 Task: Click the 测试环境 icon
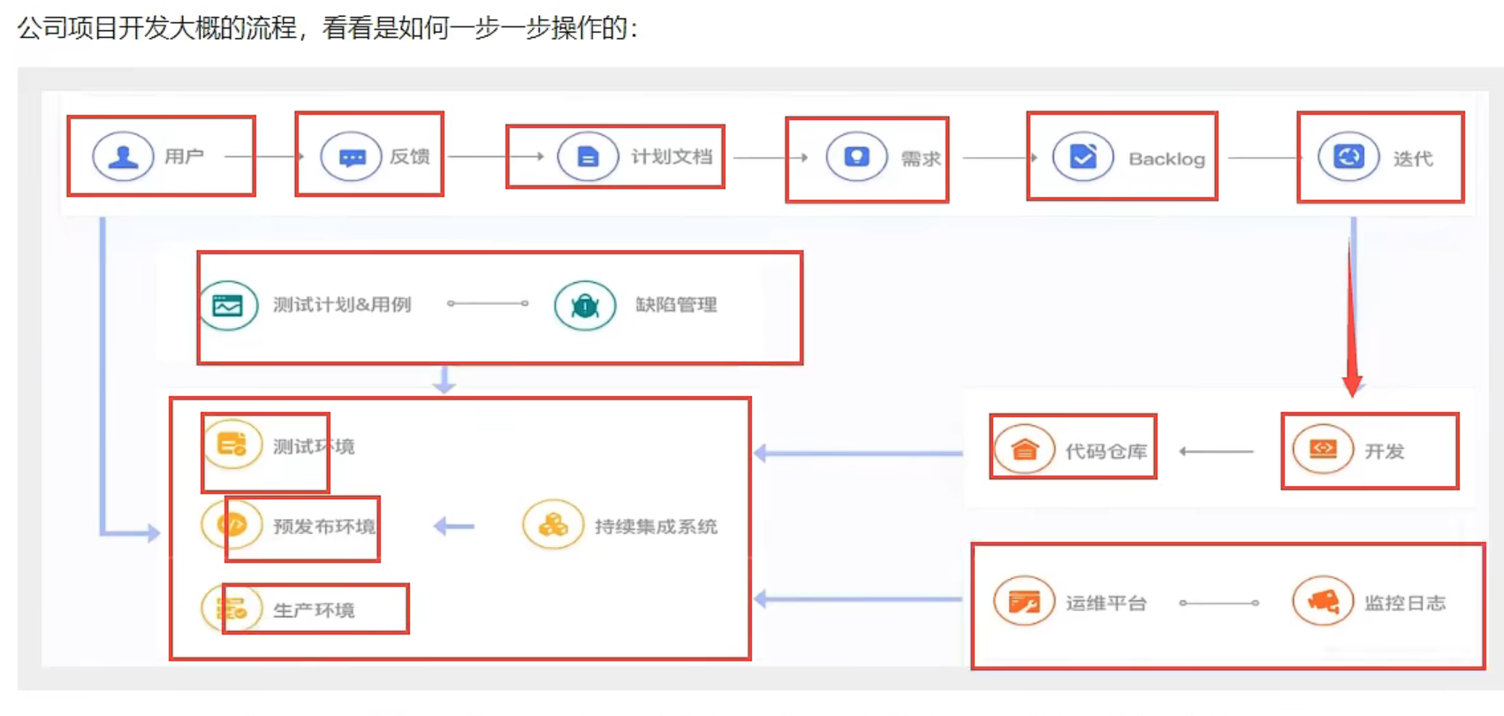(232, 444)
